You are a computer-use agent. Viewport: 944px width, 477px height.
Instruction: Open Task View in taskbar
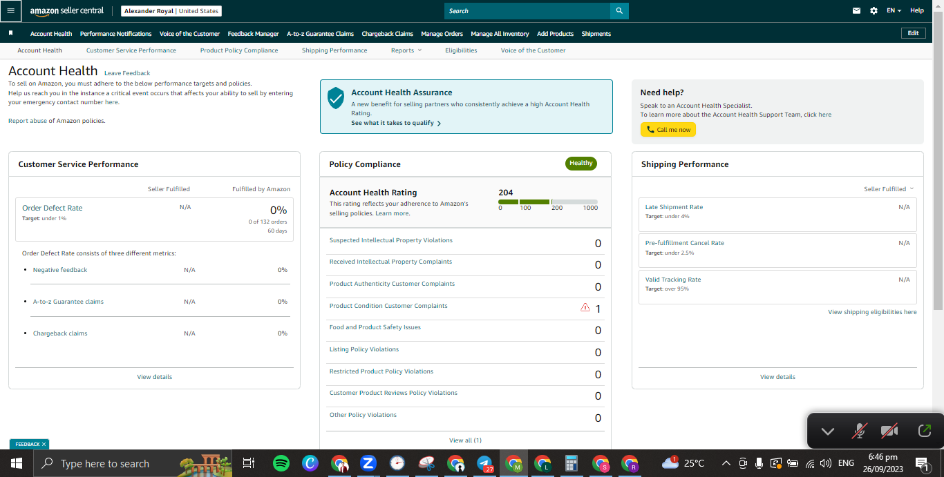pyautogui.click(x=249, y=463)
